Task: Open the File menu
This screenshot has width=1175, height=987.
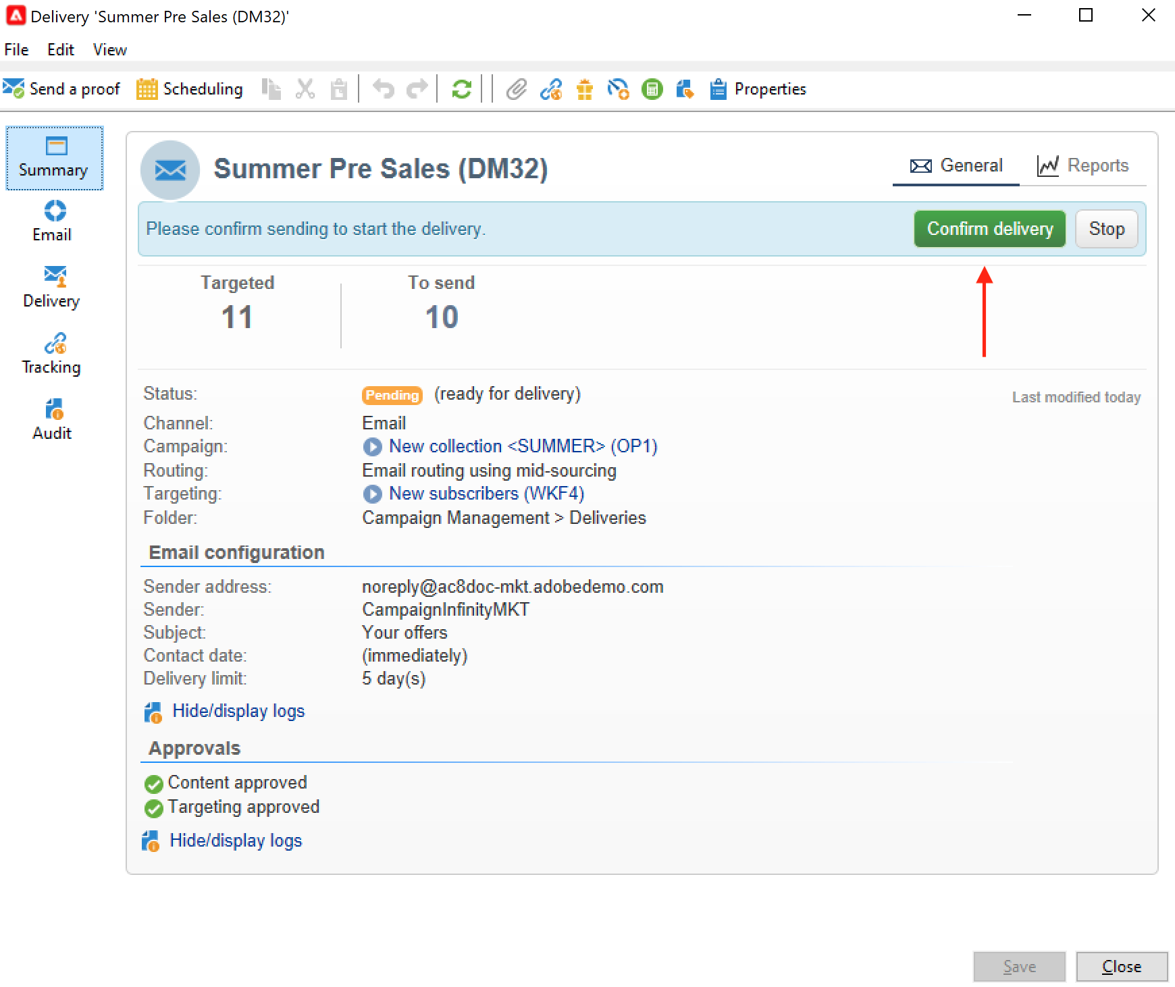Action: point(16,50)
